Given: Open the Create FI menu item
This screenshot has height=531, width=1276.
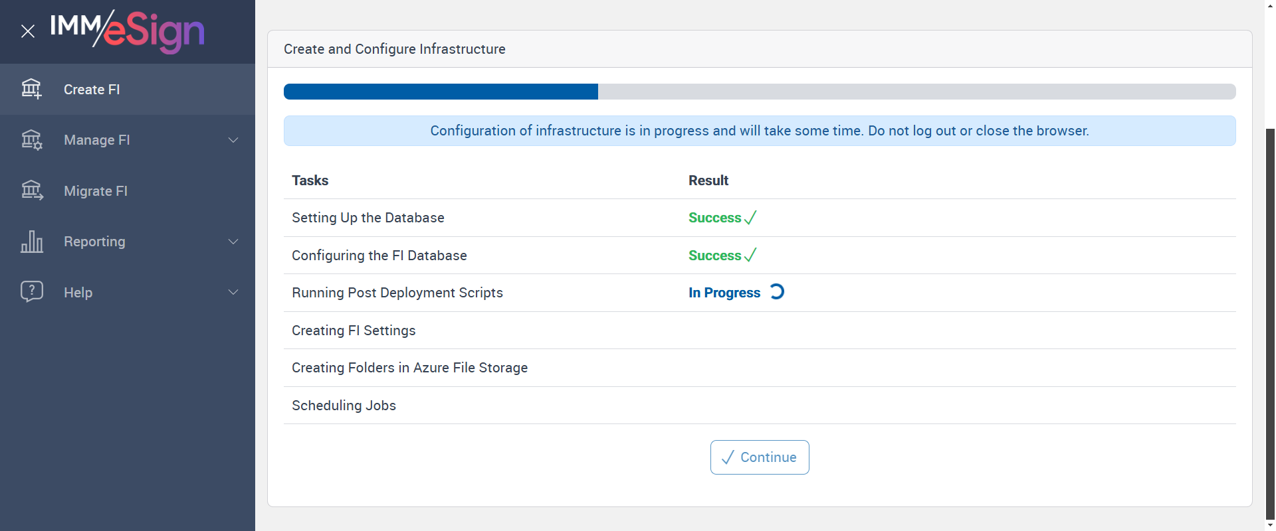Looking at the screenshot, I should [x=92, y=90].
